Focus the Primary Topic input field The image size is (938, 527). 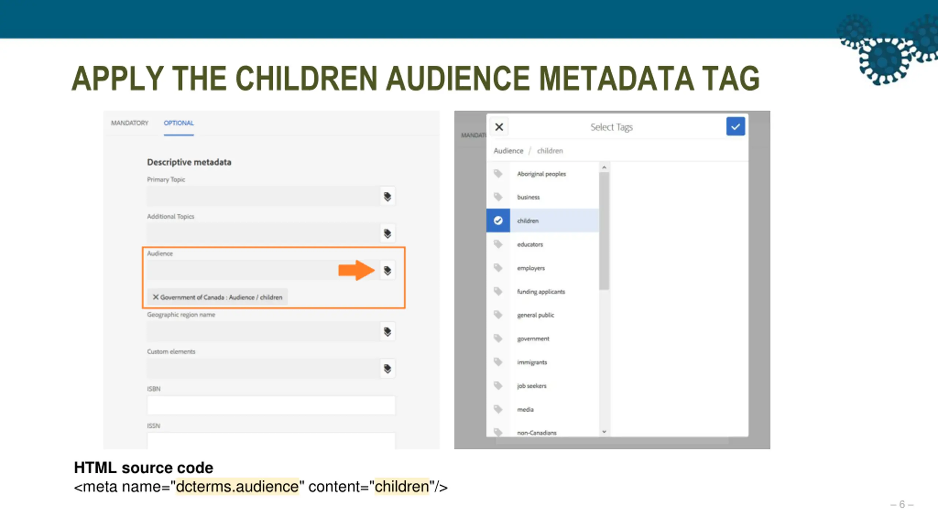click(x=263, y=197)
